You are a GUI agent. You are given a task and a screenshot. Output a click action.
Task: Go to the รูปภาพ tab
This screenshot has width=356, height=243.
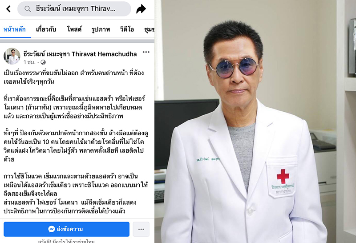point(101,29)
